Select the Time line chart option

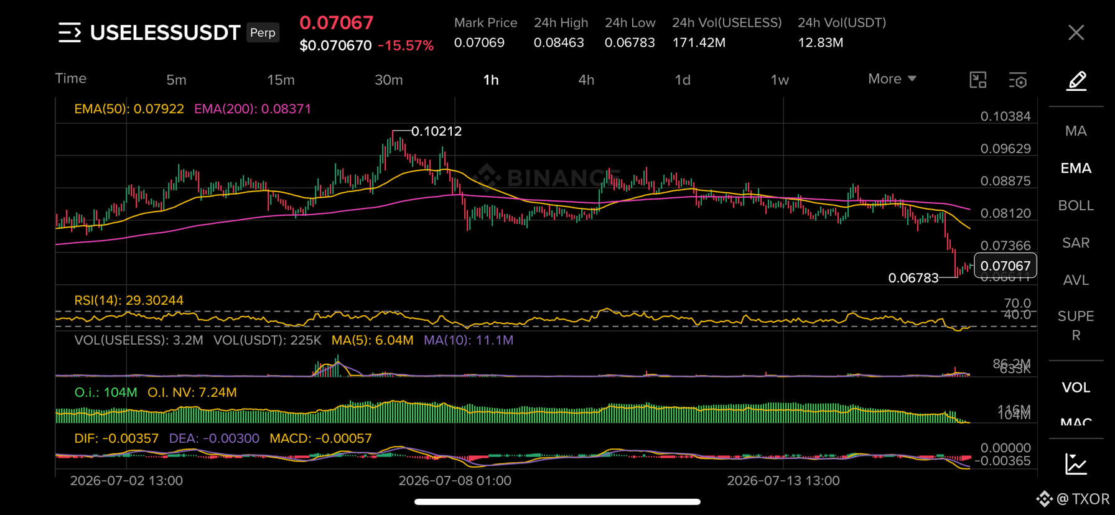pyautogui.click(x=71, y=78)
